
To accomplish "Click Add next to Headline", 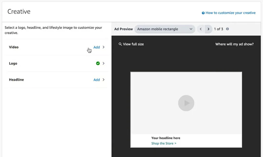I will click(97, 80).
